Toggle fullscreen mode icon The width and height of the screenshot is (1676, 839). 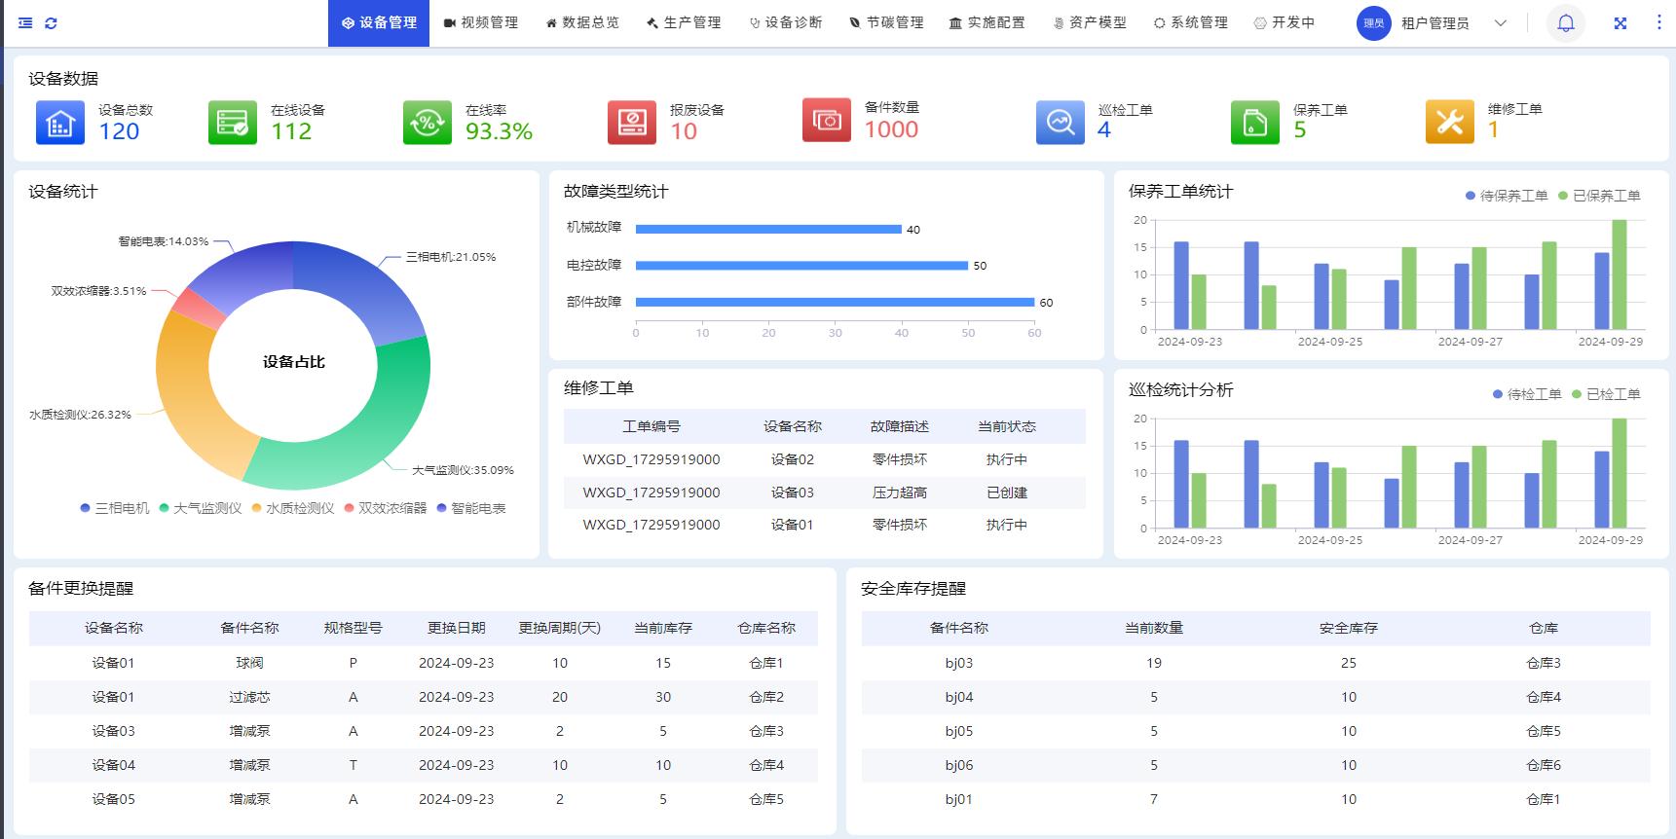point(1620,23)
